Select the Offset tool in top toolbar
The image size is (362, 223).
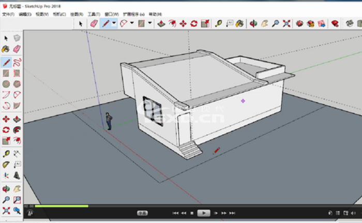pos(172,24)
